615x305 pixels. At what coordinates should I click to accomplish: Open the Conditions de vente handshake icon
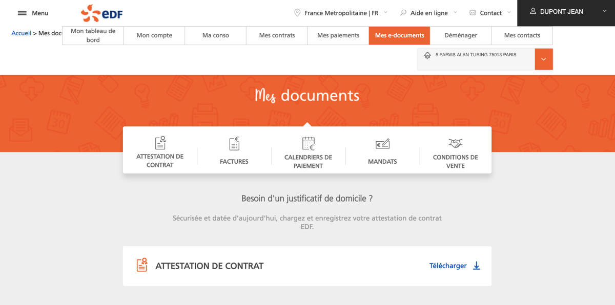(456, 144)
